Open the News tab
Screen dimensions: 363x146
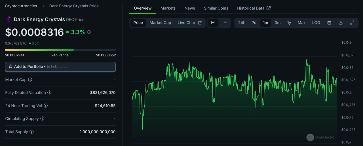[x=190, y=8]
